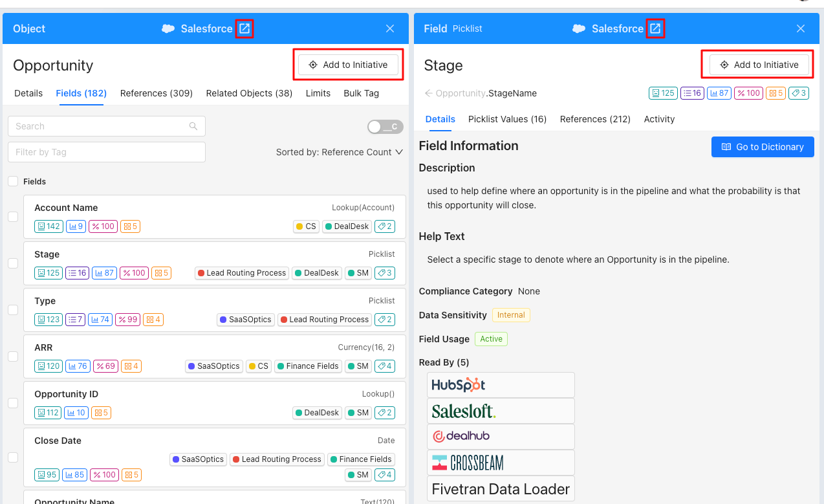This screenshot has height=504, width=824.
Task: Click the 112 badge in Opportunity ID row
Action: point(49,413)
